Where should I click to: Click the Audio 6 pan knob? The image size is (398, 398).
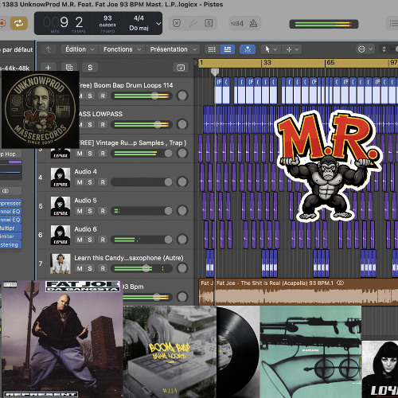click(182, 240)
